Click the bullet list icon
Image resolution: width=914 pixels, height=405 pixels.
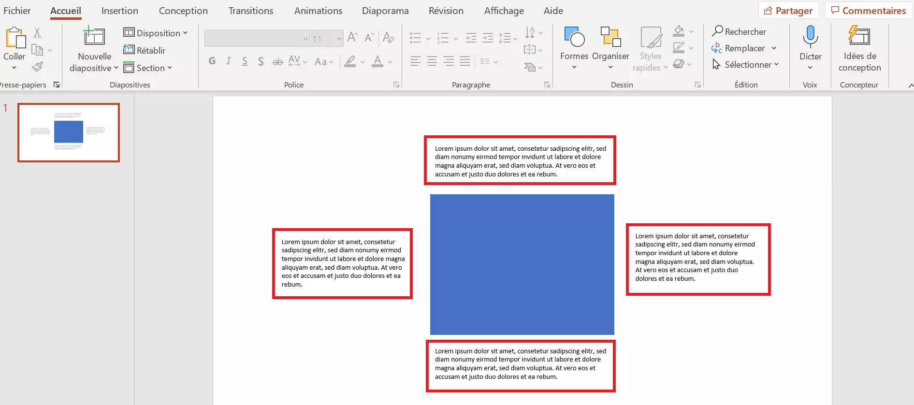(x=416, y=38)
